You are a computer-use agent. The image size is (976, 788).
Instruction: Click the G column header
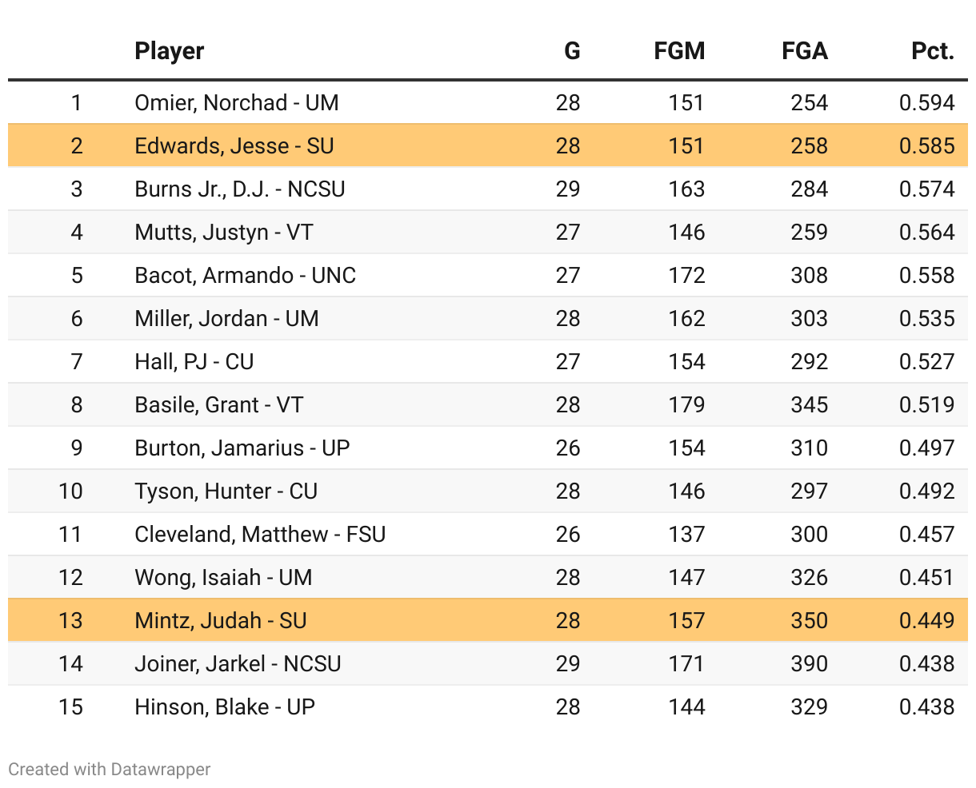(x=571, y=51)
